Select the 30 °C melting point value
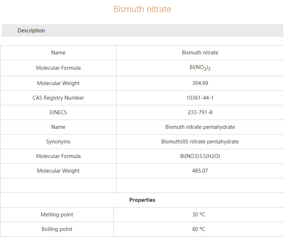 (x=199, y=215)
